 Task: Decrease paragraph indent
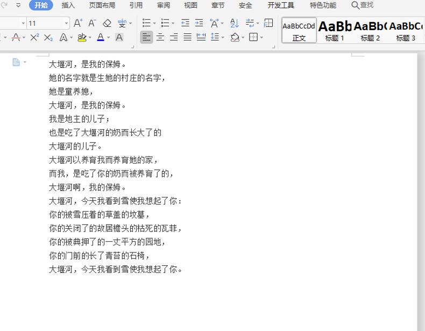click(x=185, y=23)
